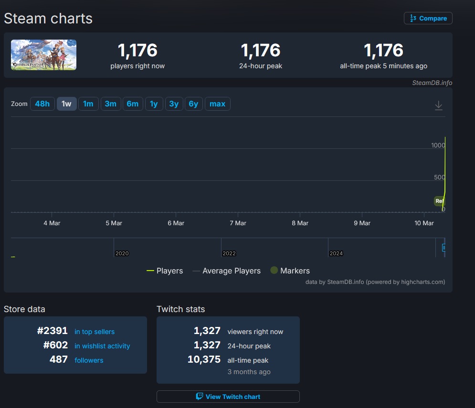Viewport: 475px width, 408px height.
Task: Pick the 6y zoom range
Action: (x=193, y=104)
